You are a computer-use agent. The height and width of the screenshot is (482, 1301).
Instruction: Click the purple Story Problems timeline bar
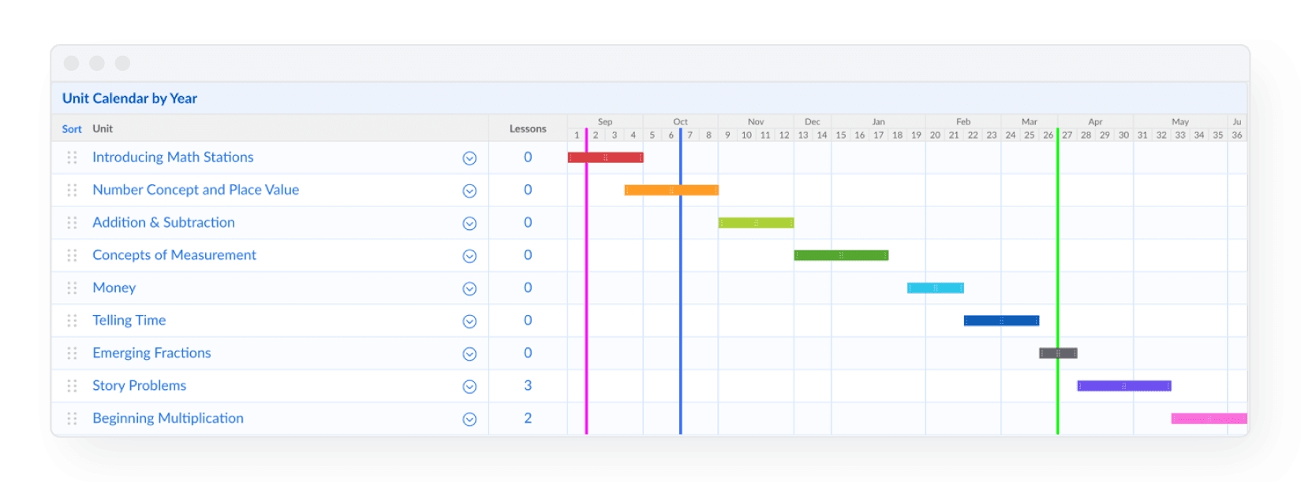coord(1123,386)
